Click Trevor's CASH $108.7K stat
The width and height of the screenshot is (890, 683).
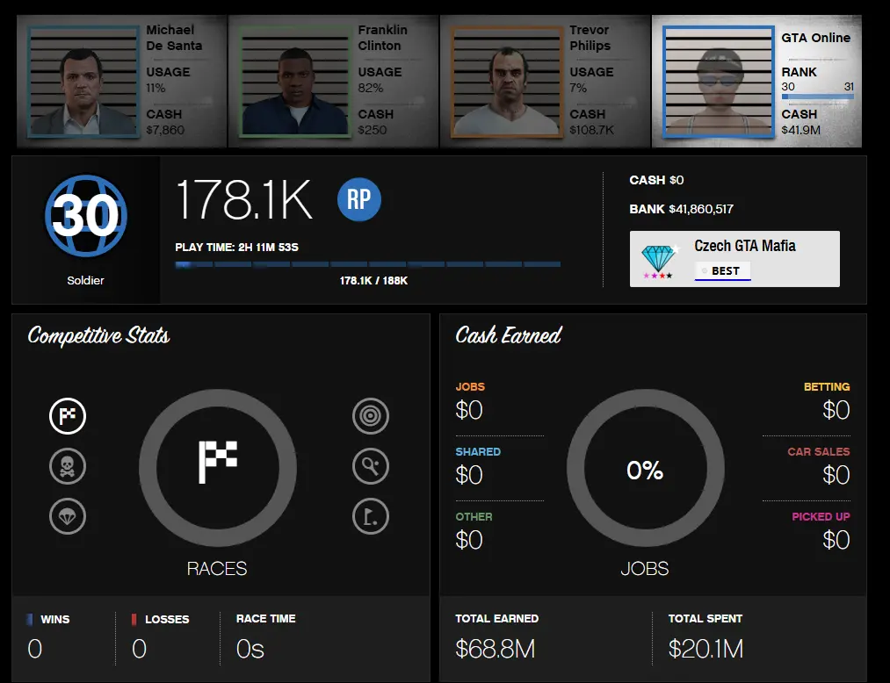592,122
